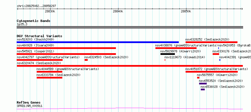Open nsv4042797 (gnomADStructuralVariants) label
Screen dimensions: 251x112
point(48,57)
